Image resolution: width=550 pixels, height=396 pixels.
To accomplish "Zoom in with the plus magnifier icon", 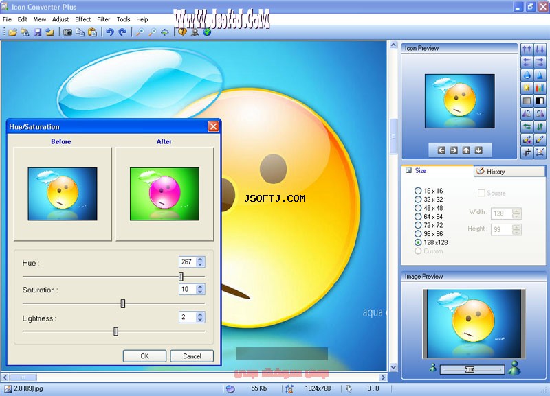I will pos(140,32).
